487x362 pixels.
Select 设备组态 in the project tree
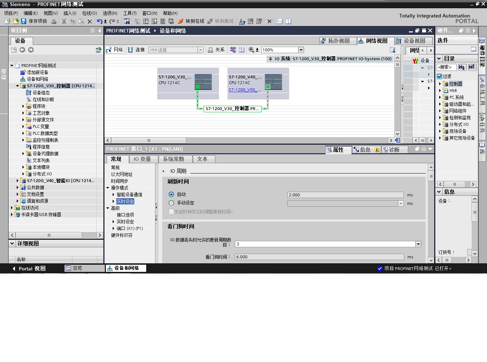tap(41, 93)
